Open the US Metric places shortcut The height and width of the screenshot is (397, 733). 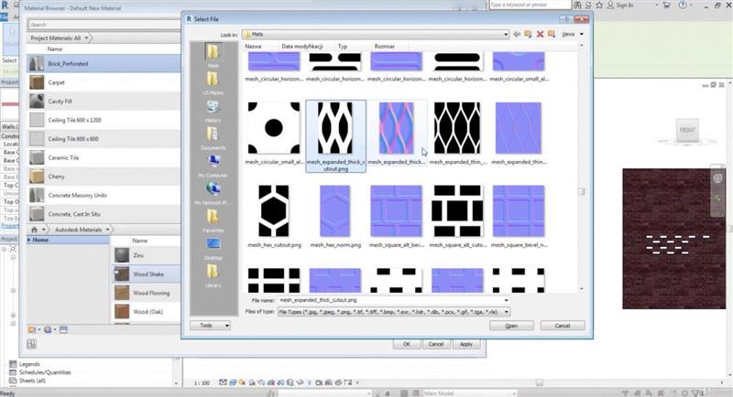pos(213,83)
